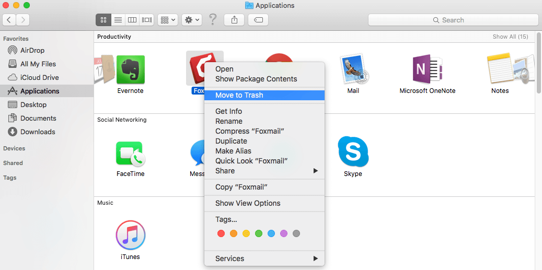Choose Rename in context menu

pyautogui.click(x=264, y=122)
